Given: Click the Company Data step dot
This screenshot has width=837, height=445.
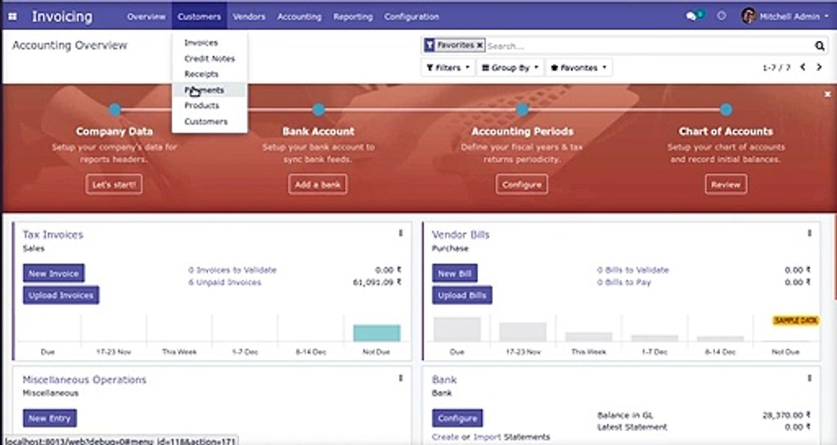Looking at the screenshot, I should click(x=114, y=110).
